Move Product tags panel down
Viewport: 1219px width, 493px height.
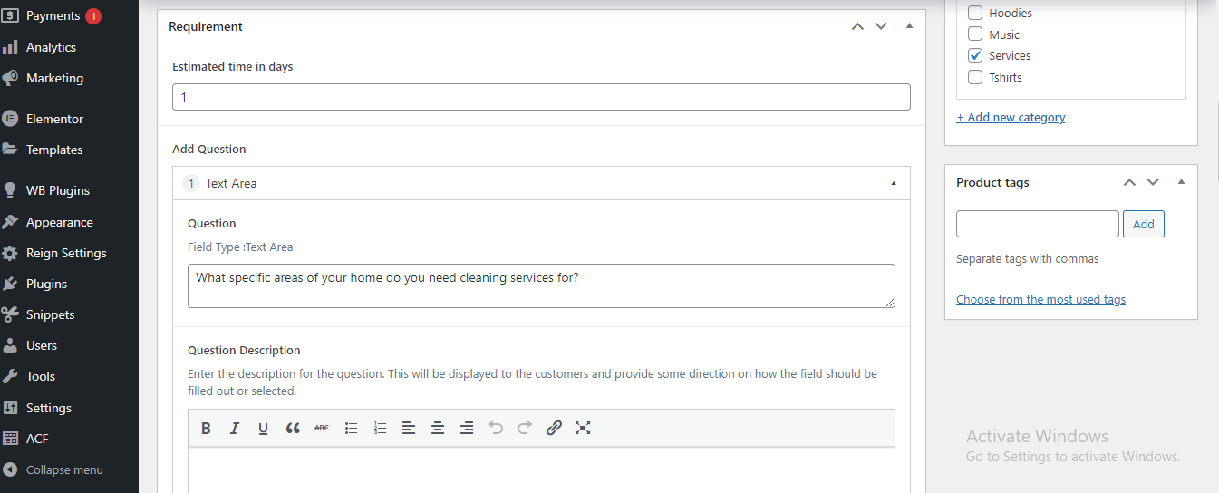click(x=1153, y=182)
